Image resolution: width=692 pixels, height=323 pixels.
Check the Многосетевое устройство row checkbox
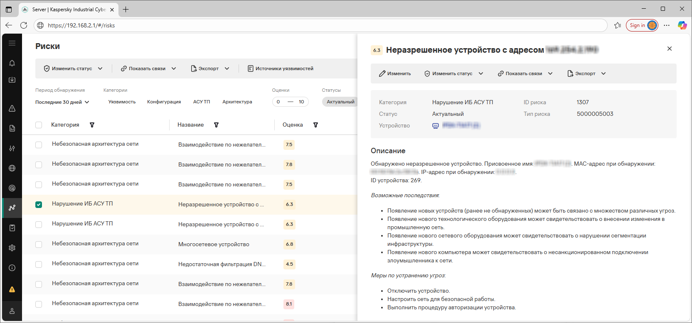[x=39, y=245]
